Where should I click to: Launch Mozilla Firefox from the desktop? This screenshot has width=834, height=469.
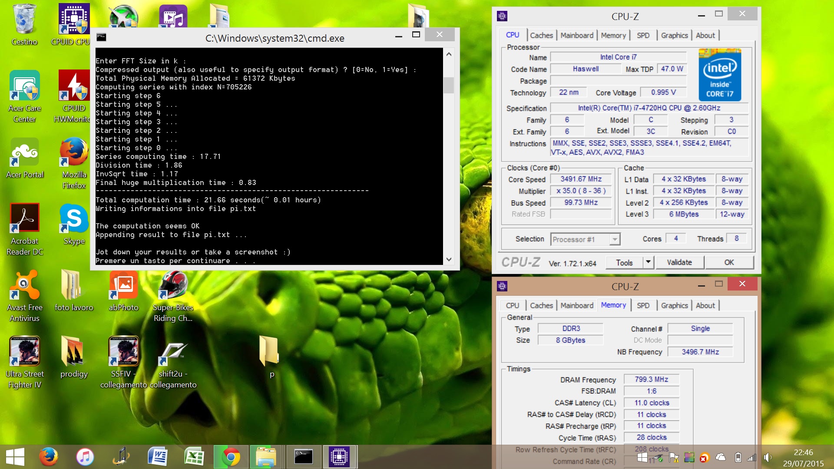coord(74,163)
